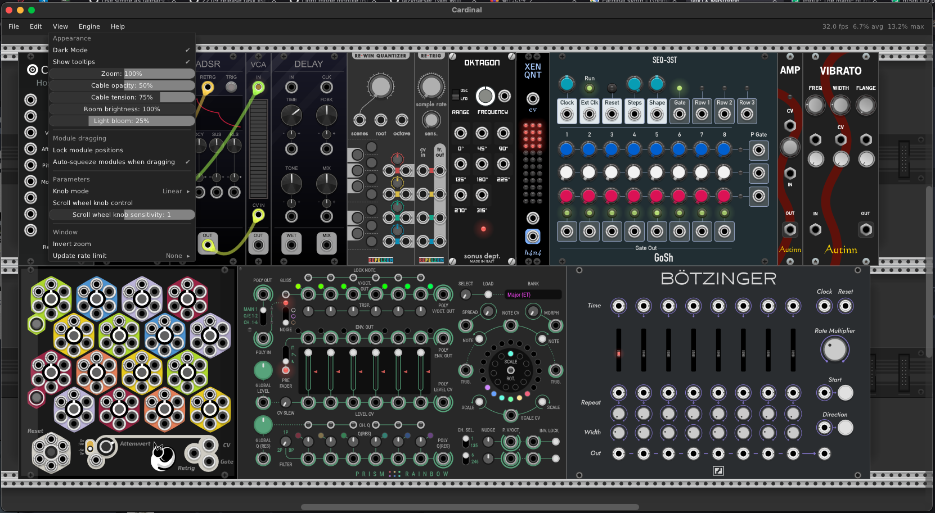Click the Prism Rainbow MORPH knob
The image size is (935, 513).
click(533, 312)
